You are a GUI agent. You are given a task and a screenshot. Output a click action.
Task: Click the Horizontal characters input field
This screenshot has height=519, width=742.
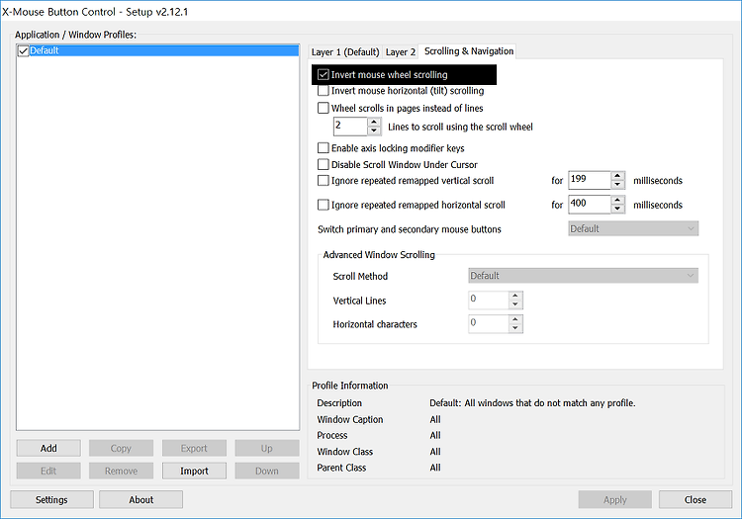pyautogui.click(x=489, y=324)
